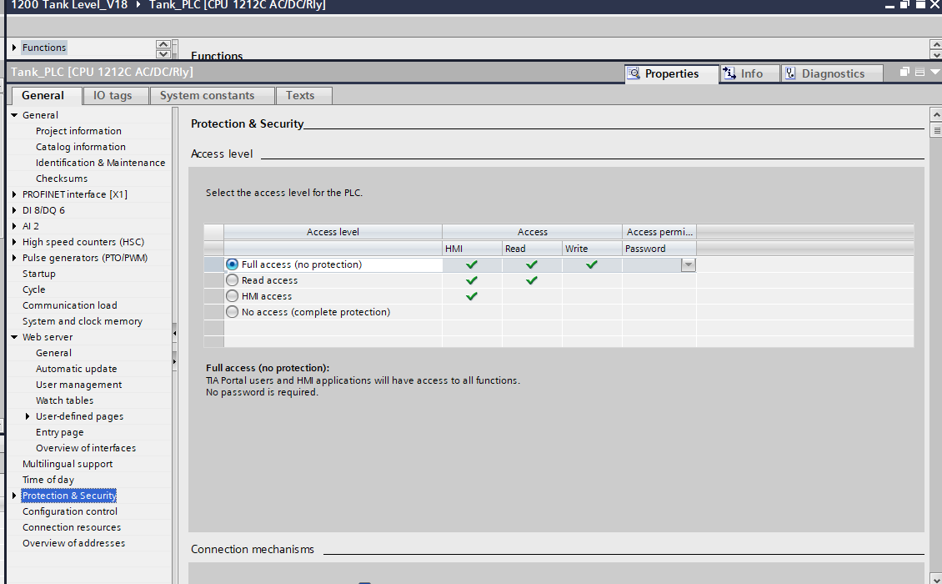The height and width of the screenshot is (584, 942).
Task: Float the inspector window icon
Action: (x=904, y=72)
